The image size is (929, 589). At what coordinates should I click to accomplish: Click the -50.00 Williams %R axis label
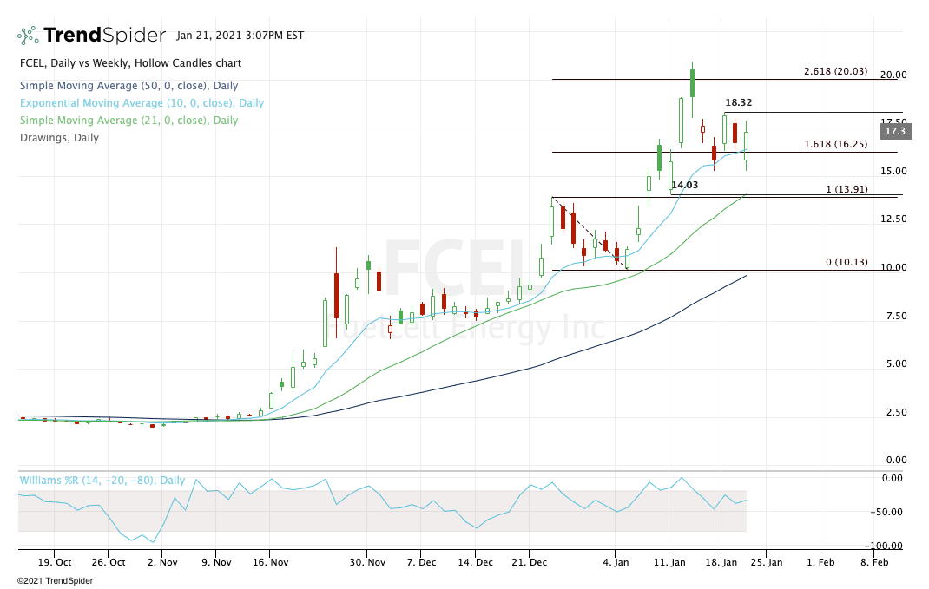tap(886, 512)
